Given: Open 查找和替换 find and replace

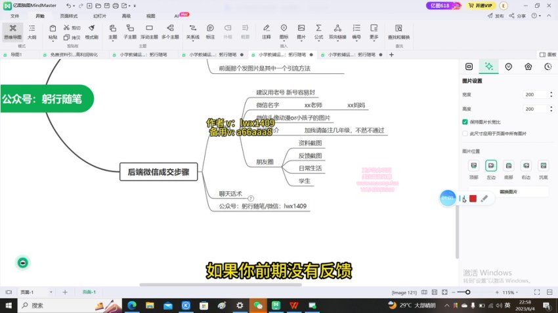Looking at the screenshot, I should click(398, 31).
